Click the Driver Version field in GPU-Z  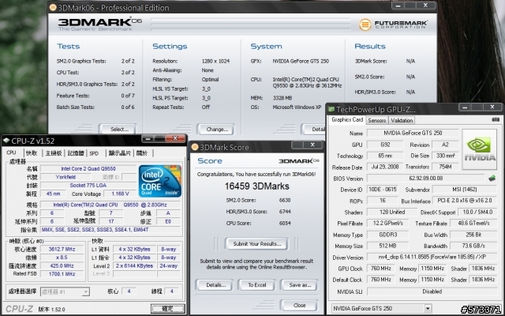[x=432, y=258]
